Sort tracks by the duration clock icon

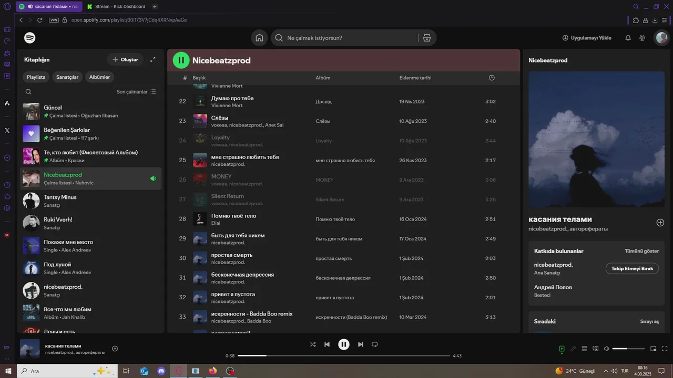click(x=492, y=78)
